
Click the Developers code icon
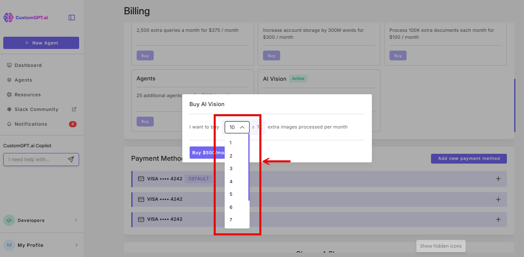(x=9, y=220)
